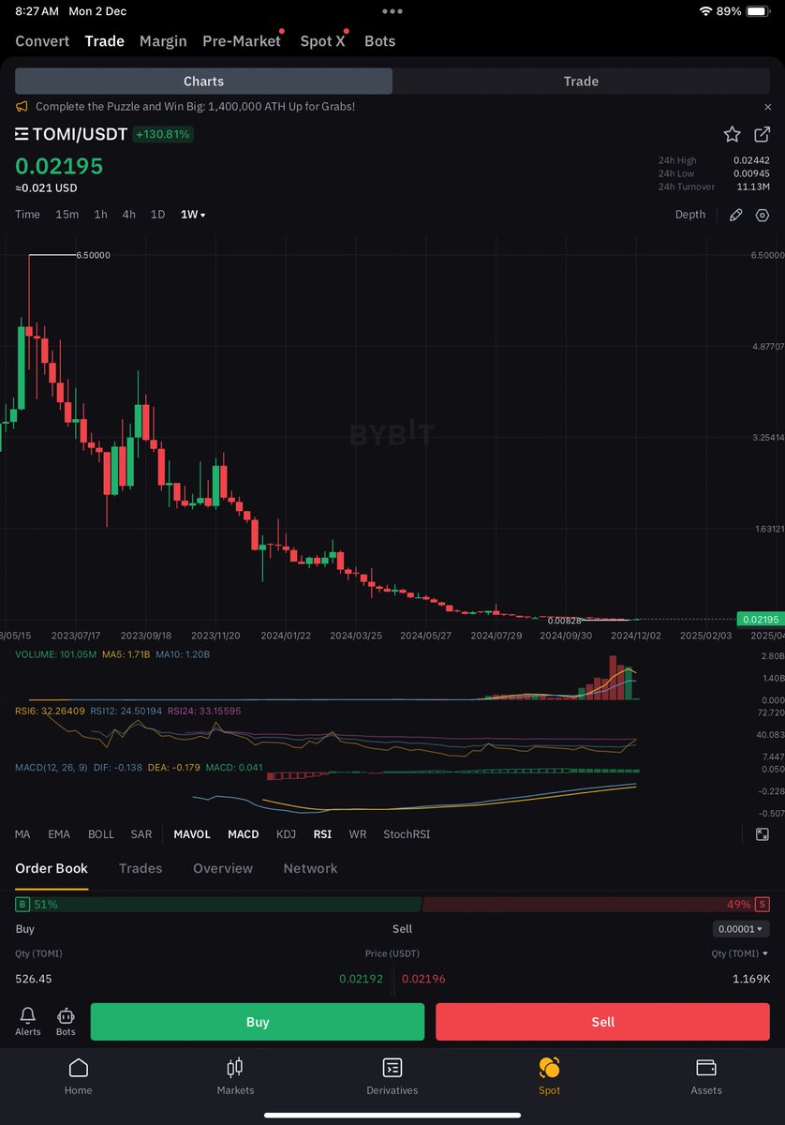This screenshot has width=785, height=1125.
Task: Tap the green Buy button
Action: point(258,1022)
